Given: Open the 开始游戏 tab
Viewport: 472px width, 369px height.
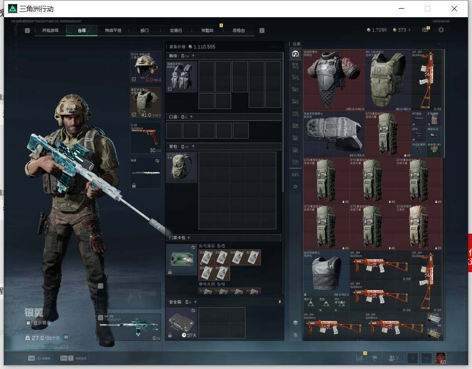Looking at the screenshot, I should [x=50, y=30].
